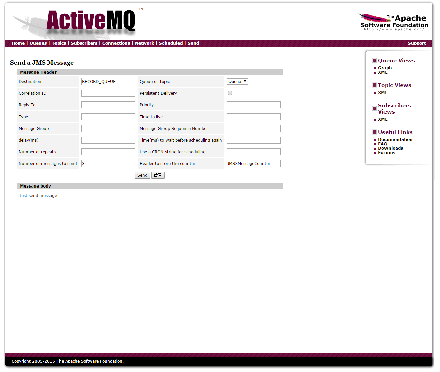Click the 重置 reset button

click(158, 175)
